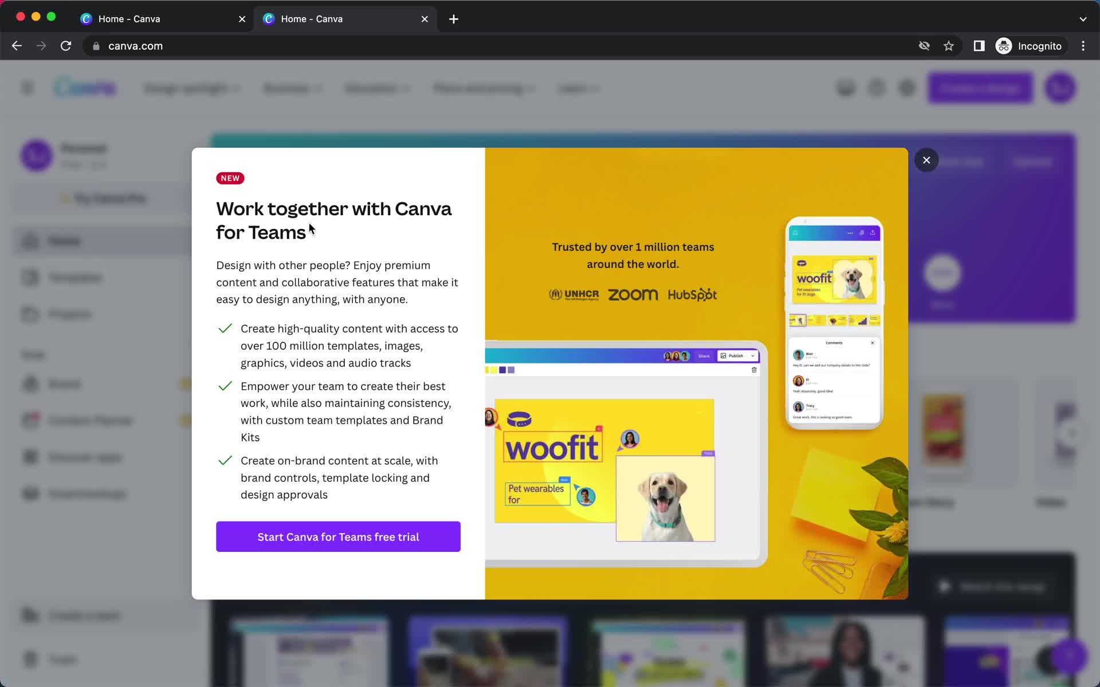Click the Publish button in tablet mockup
This screenshot has height=687, width=1100.
[738, 356]
